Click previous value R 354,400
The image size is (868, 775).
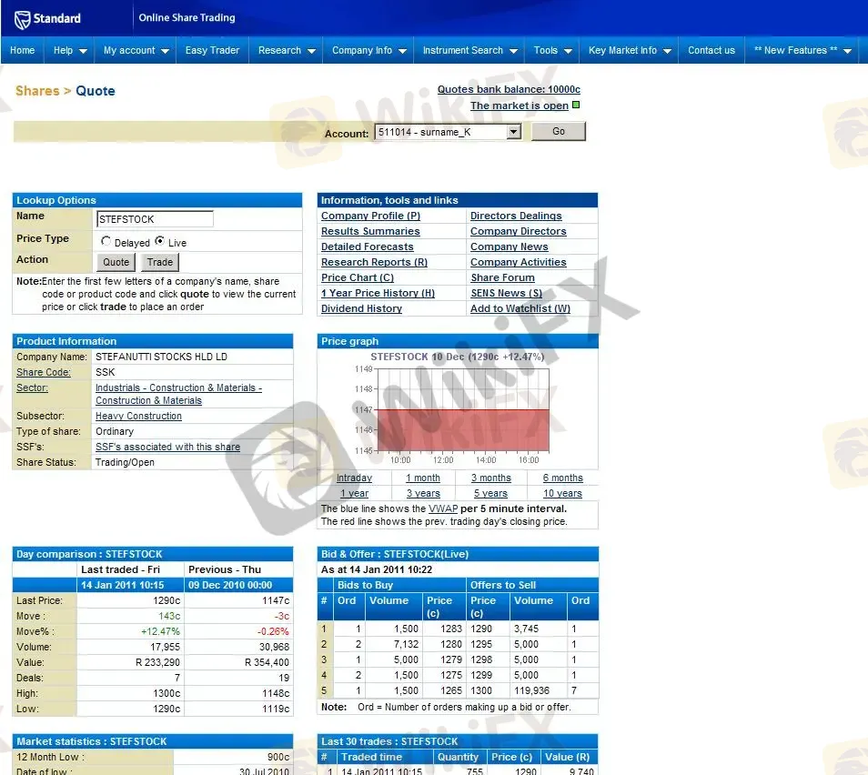pyautogui.click(x=267, y=662)
